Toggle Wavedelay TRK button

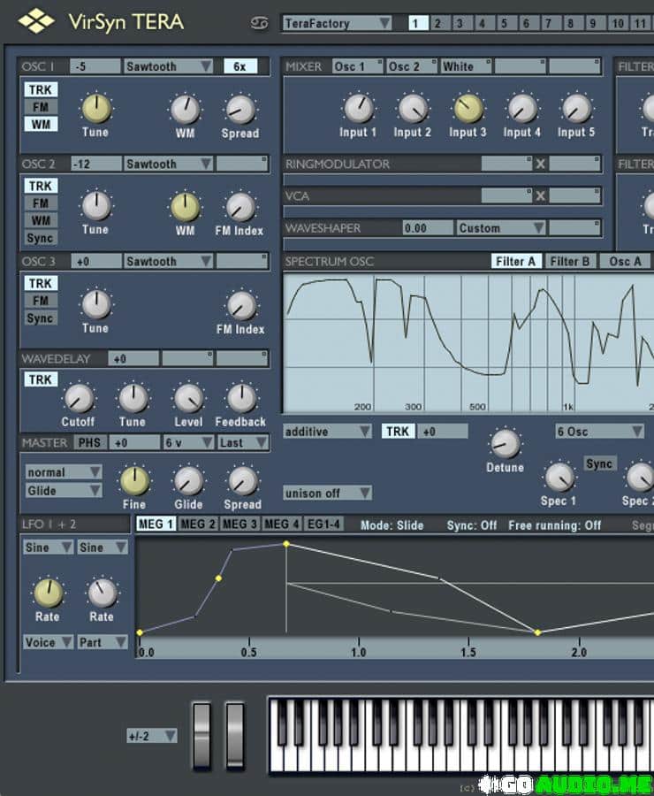[x=41, y=379]
